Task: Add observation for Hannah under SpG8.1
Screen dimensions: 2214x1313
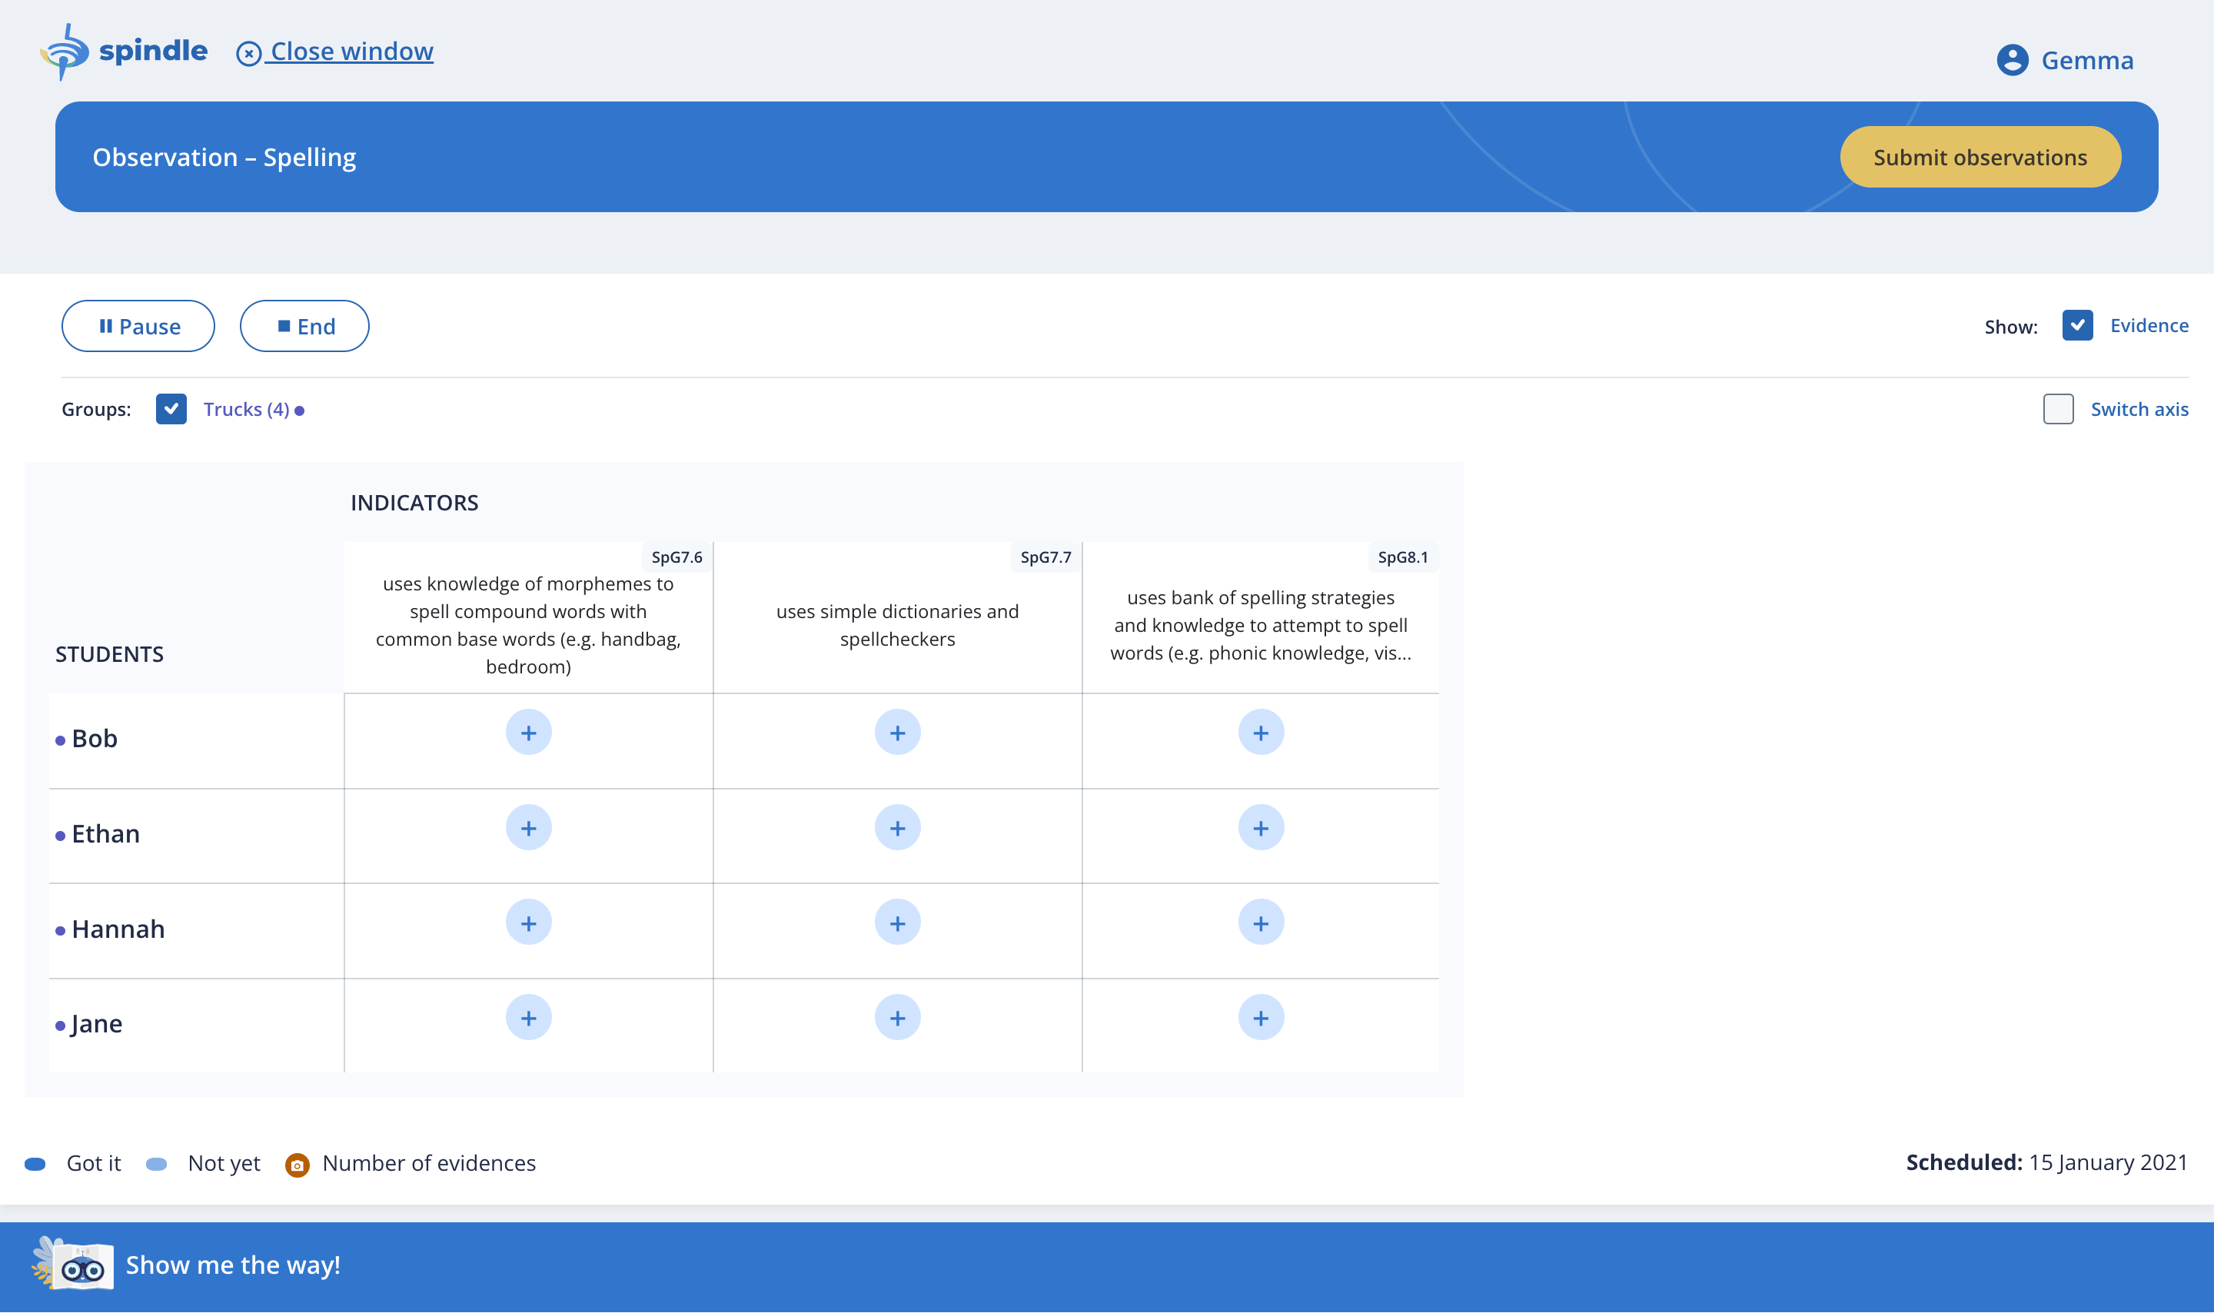Action: pyautogui.click(x=1261, y=922)
